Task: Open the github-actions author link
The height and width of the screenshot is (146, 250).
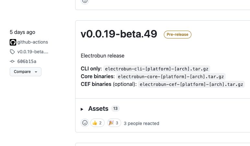Action: coord(33,42)
